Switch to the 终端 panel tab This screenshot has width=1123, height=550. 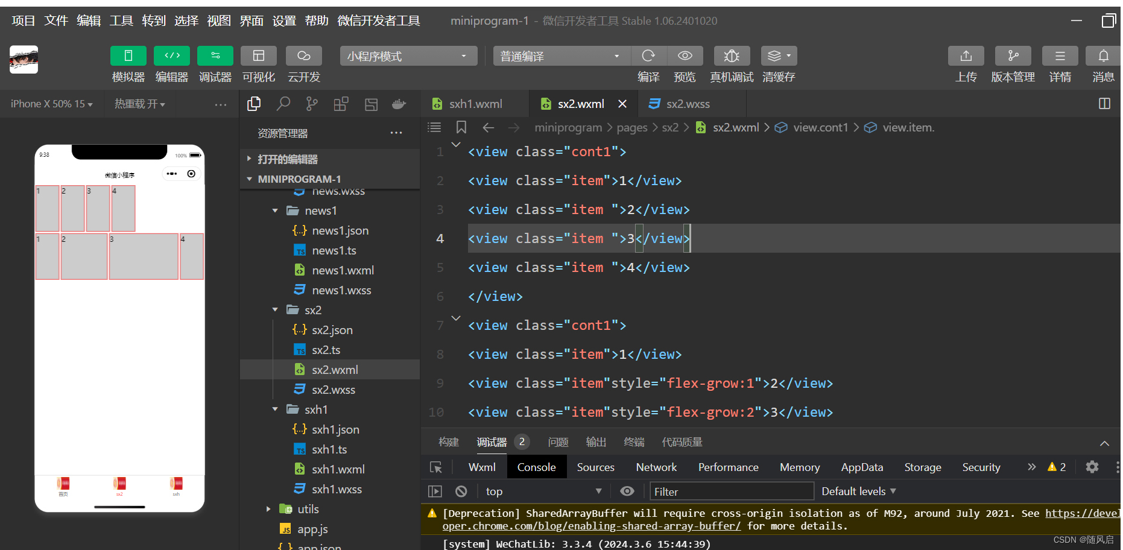(634, 442)
